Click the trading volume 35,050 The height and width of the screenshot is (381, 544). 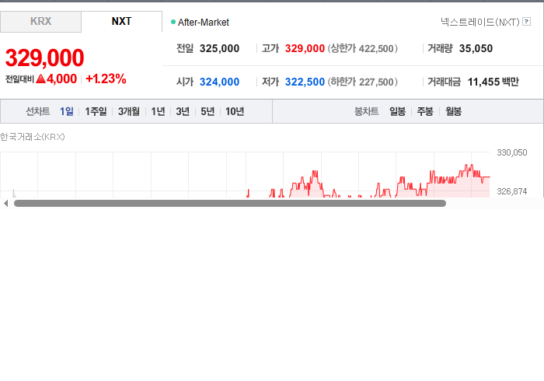coord(476,48)
